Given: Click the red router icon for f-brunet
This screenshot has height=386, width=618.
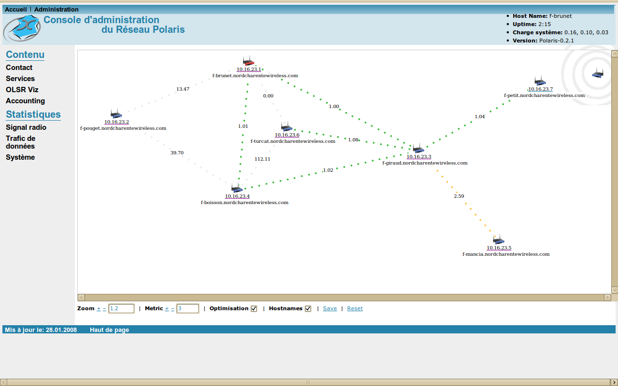Looking at the screenshot, I should 248,61.
